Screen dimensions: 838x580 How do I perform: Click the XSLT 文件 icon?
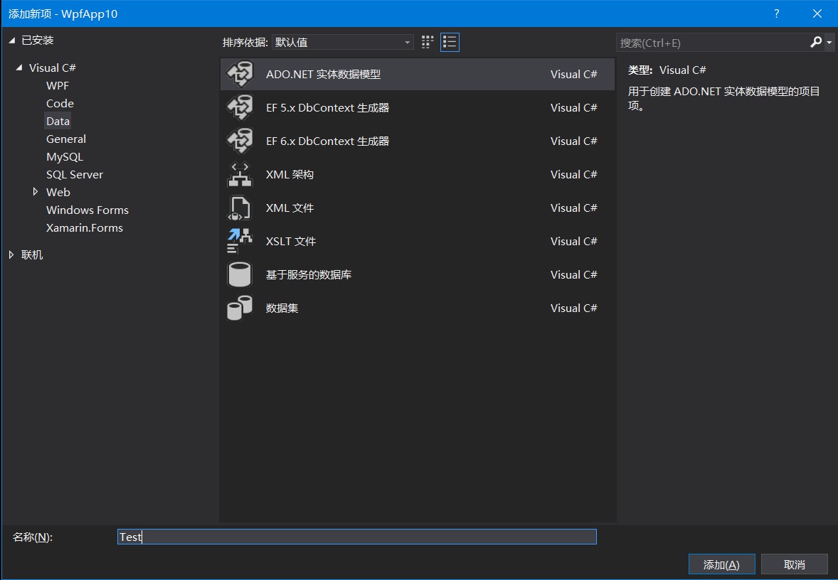[x=240, y=242]
